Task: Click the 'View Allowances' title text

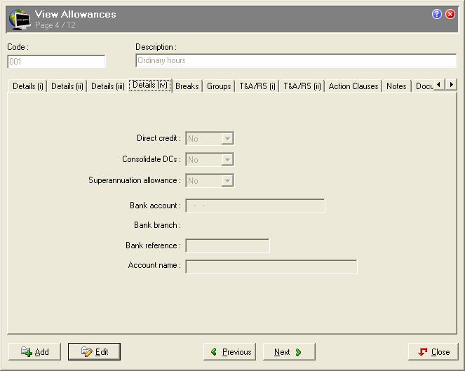Action: (75, 14)
